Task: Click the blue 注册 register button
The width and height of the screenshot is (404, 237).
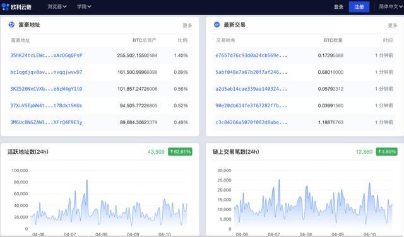Action: click(x=359, y=7)
